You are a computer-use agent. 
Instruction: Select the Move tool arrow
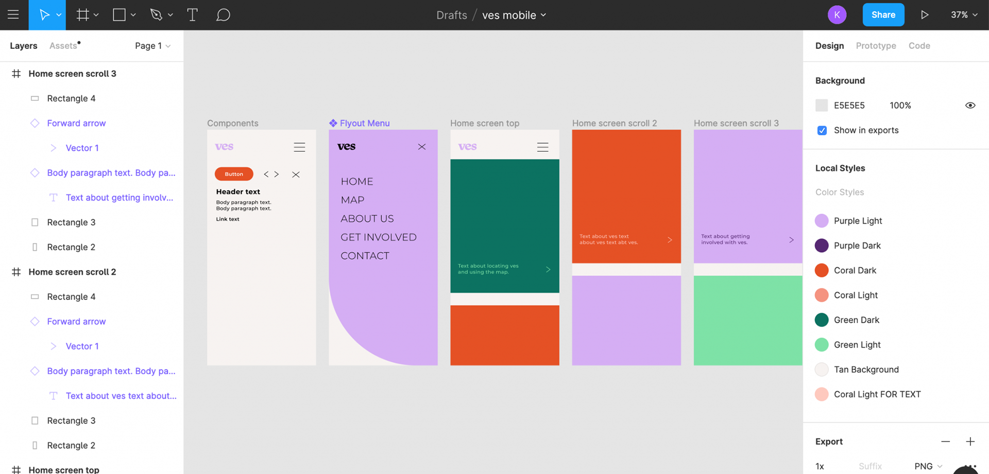(44, 15)
